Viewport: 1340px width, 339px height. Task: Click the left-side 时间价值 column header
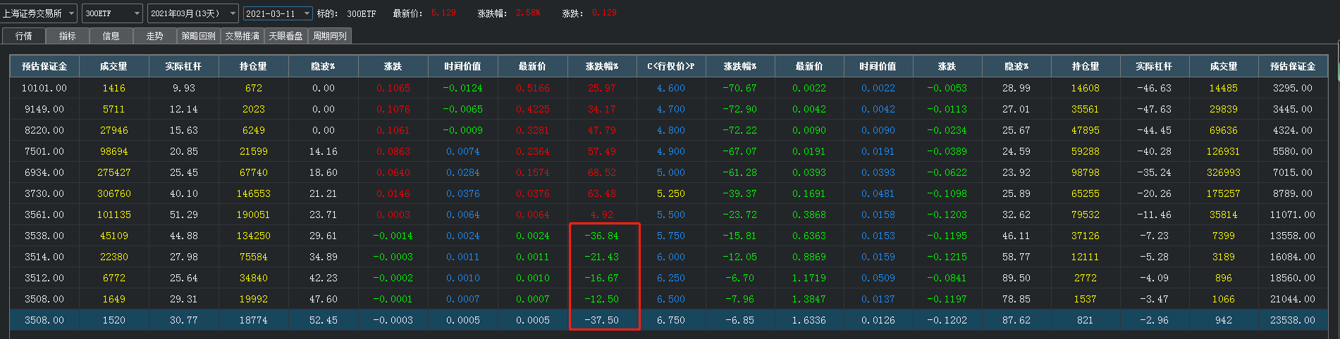click(x=462, y=66)
